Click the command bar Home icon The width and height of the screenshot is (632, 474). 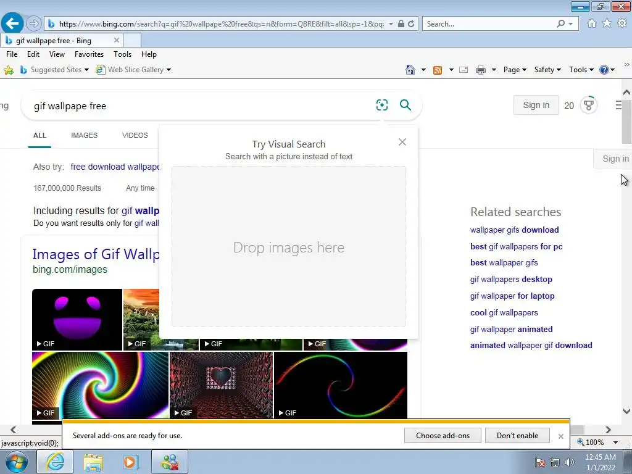[x=410, y=70]
